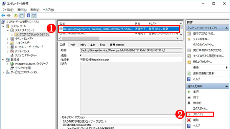Switch to the 履歴 (無効) tab
Viewport: 230px width, 129px height.
117,45
